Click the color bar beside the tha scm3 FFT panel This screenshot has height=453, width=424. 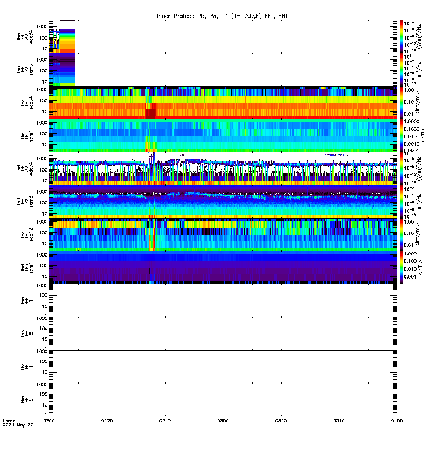401,70
